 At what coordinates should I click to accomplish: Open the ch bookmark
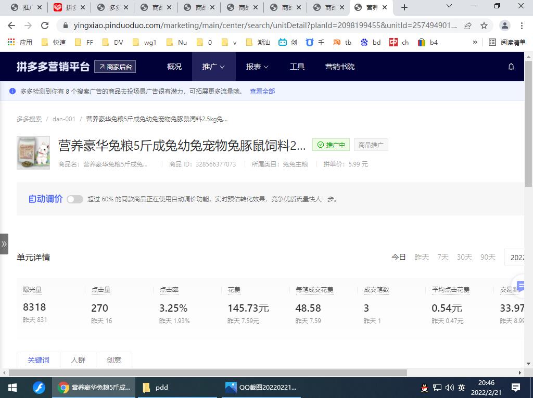click(399, 42)
